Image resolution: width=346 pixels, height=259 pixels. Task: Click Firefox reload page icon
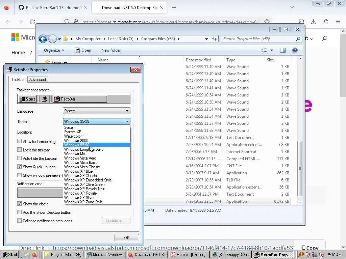click(32, 22)
